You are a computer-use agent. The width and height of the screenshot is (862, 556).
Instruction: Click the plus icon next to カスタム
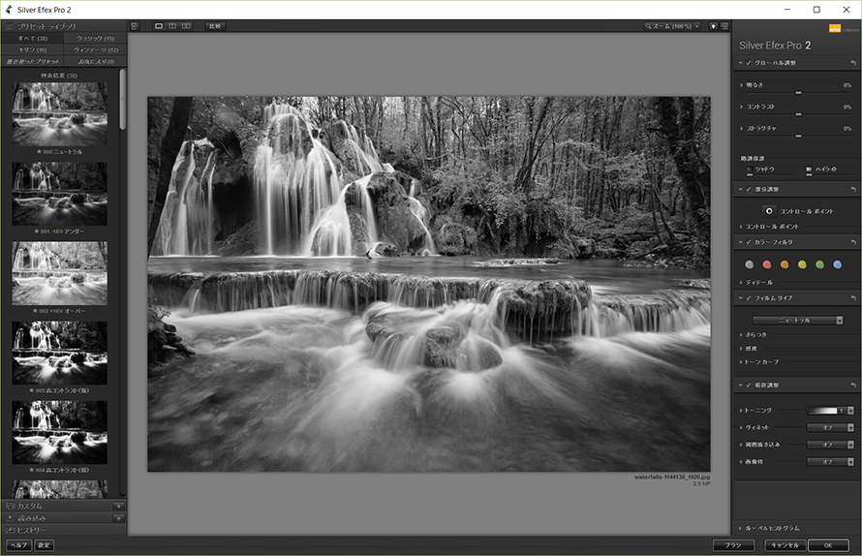pyautogui.click(x=118, y=506)
